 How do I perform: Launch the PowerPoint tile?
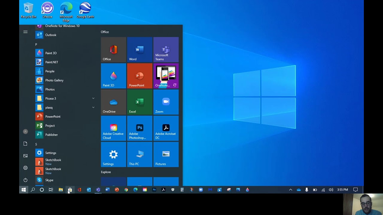(140, 76)
